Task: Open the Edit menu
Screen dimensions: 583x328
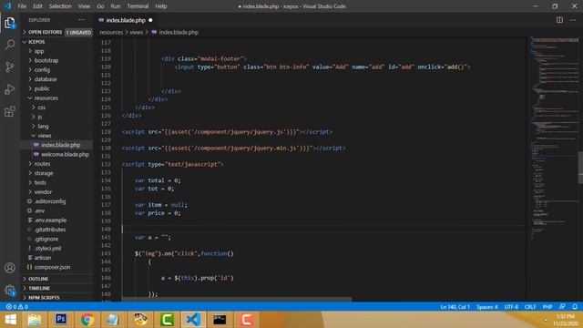Action: click(x=37, y=6)
